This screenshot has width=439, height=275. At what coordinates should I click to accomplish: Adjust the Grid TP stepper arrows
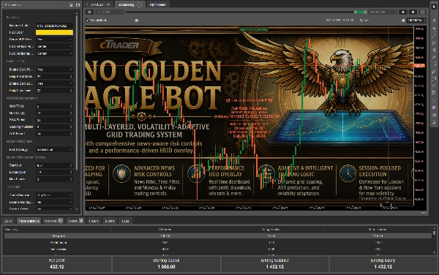(x=71, y=106)
